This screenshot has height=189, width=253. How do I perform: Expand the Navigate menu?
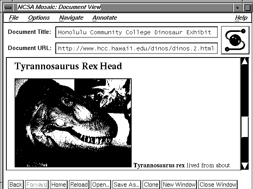pos(71,18)
